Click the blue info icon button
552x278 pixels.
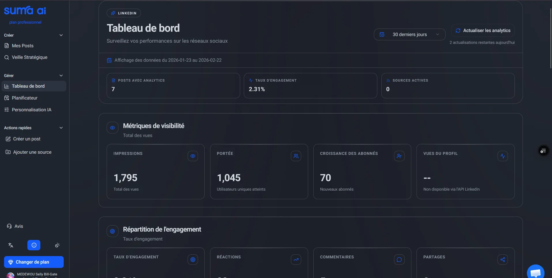[34, 245]
